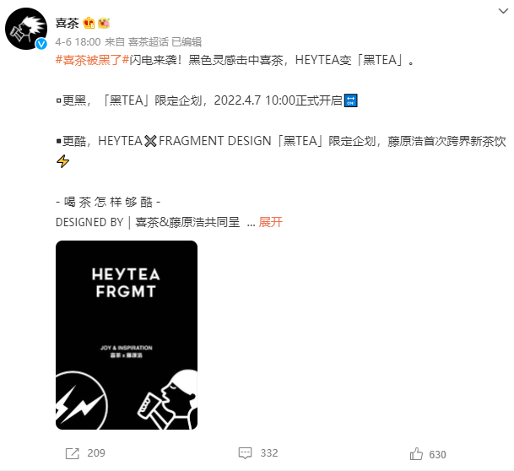
Task: Click the post timestamp 4-6 18:00
Action: [x=78, y=42]
